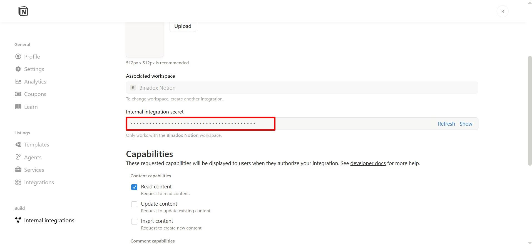Open Integrations listings
This screenshot has height=245, width=532.
tap(39, 182)
